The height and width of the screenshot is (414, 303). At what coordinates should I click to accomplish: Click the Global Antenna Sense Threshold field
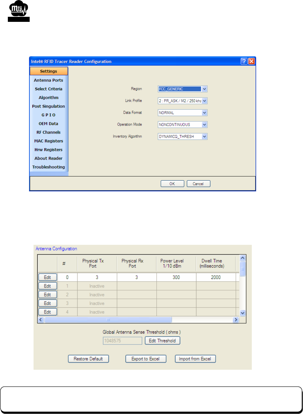(x=123, y=341)
